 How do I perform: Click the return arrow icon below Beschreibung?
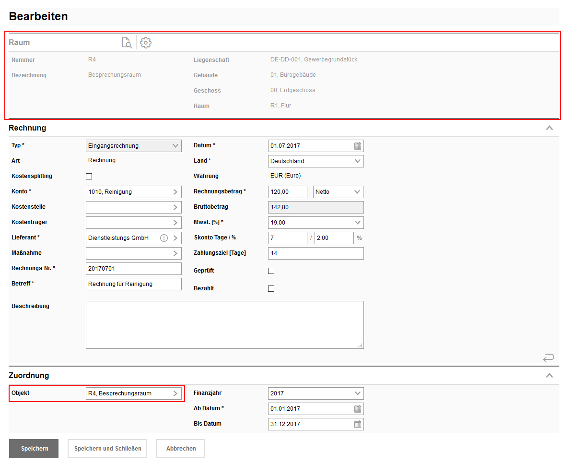(549, 357)
